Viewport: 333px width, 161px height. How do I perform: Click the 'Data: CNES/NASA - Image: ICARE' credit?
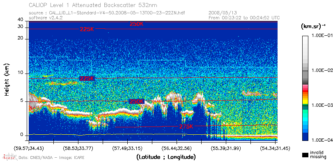click(x=52, y=158)
